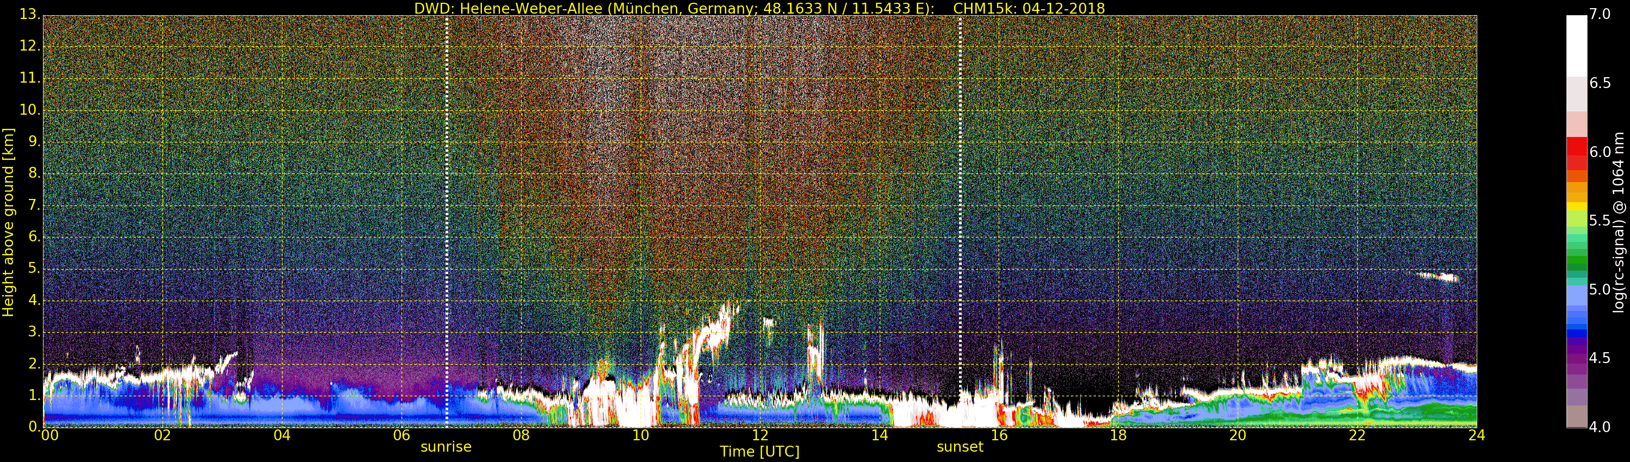Image resolution: width=1630 pixels, height=462 pixels.
Task: Click height axis tick label "13."
Action: 30,14
